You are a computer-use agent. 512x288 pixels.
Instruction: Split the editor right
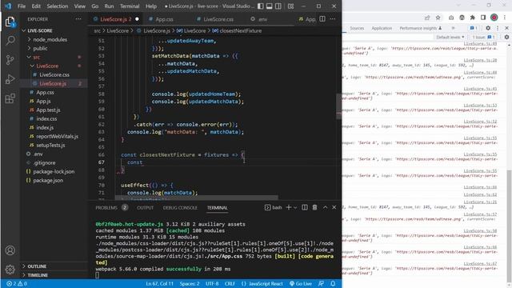point(322,19)
